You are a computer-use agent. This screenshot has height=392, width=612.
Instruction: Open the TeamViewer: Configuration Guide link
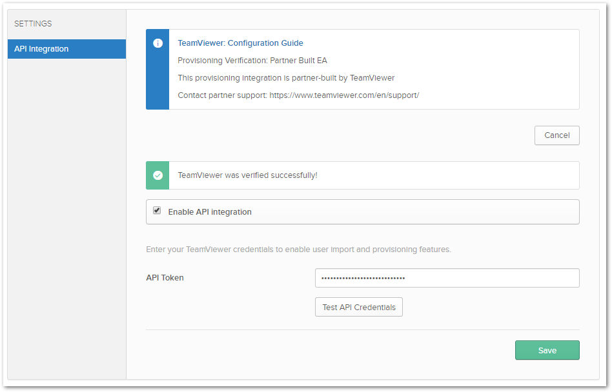click(240, 43)
